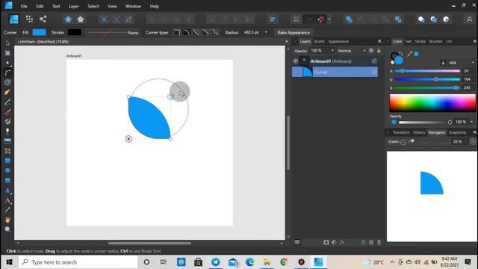Viewport: 478px width, 269px height.
Task: Select the Pencil tool
Action: [x=7, y=102]
